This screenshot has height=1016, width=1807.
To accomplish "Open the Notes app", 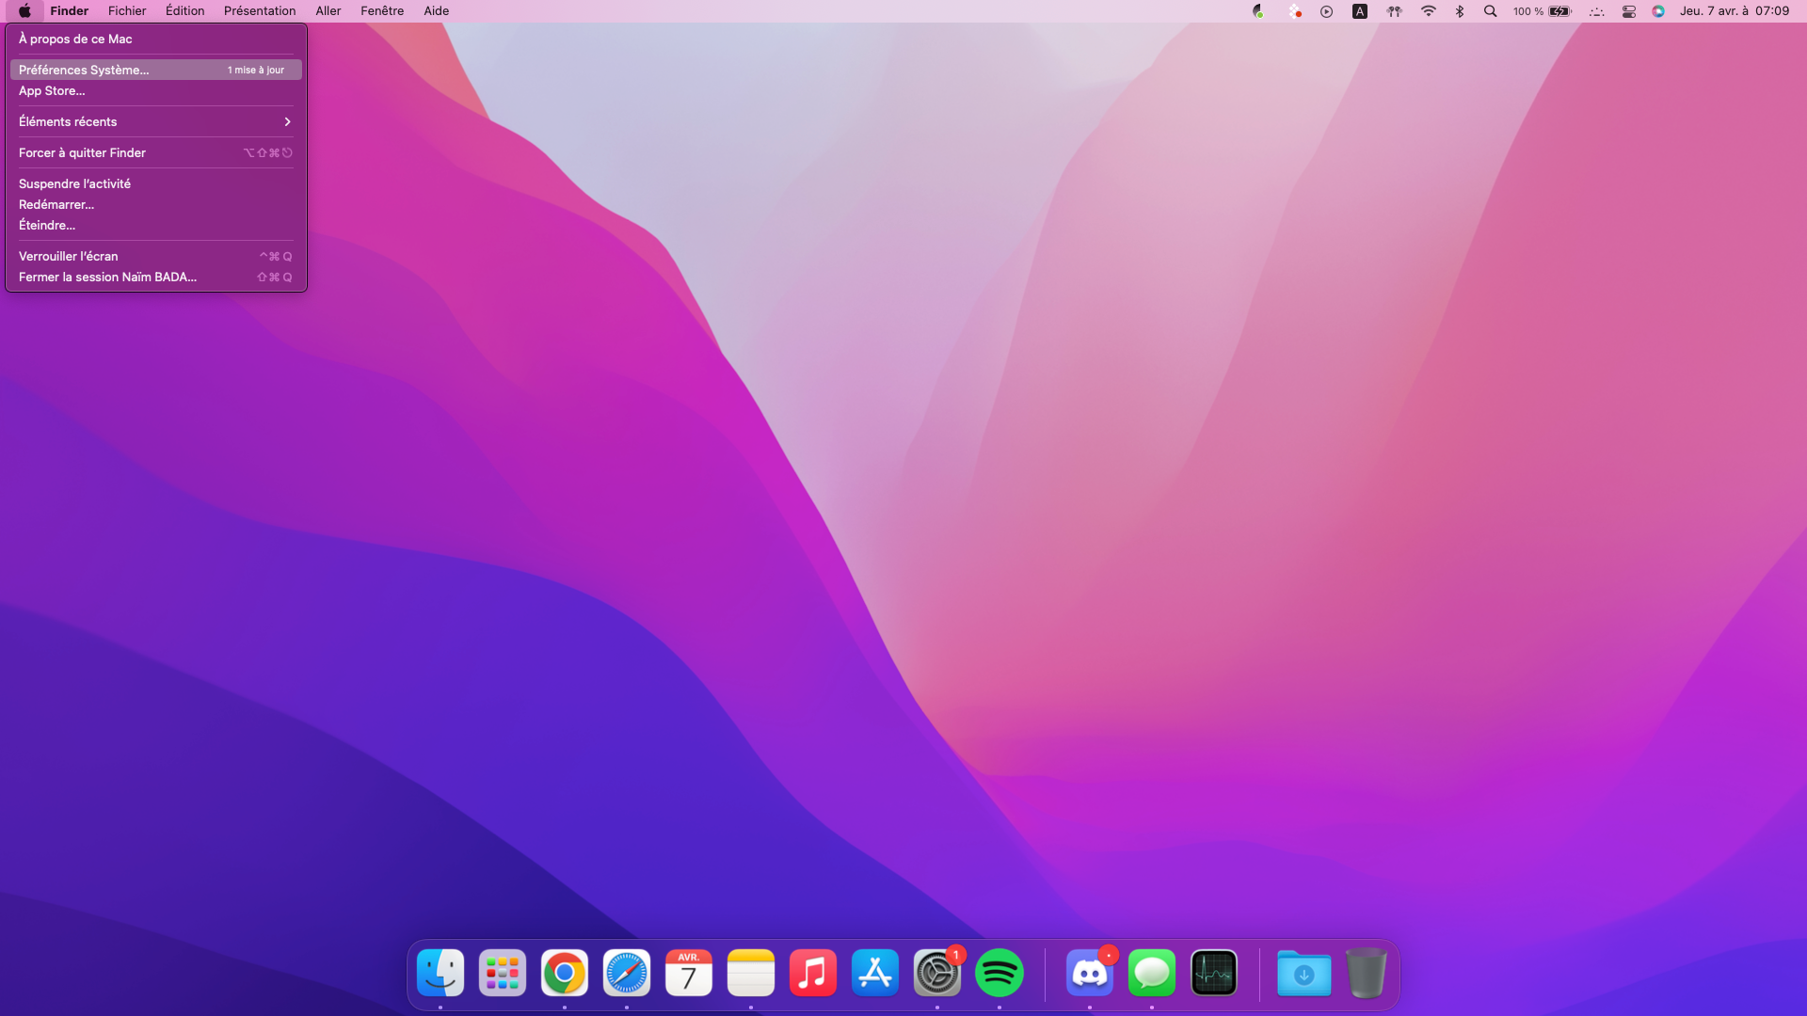I will tap(750, 974).
